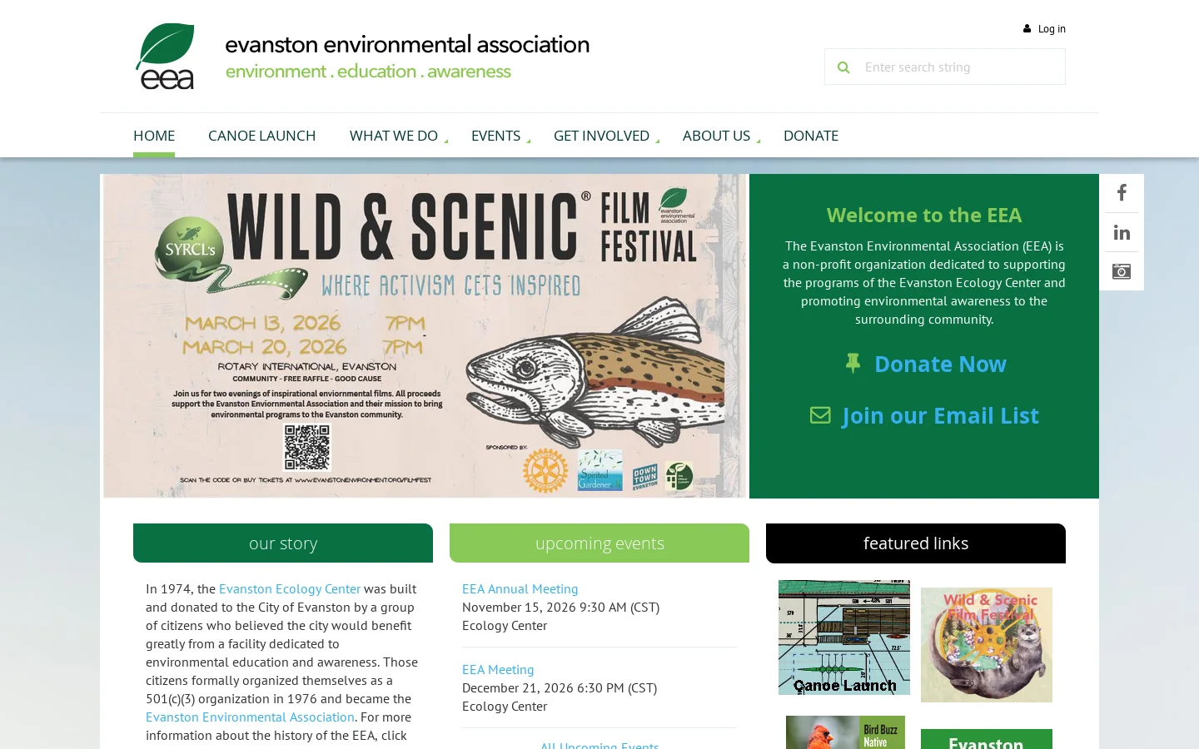Viewport: 1199px width, 749px height.
Task: Click the Log in link
Action: pyautogui.click(x=1052, y=29)
